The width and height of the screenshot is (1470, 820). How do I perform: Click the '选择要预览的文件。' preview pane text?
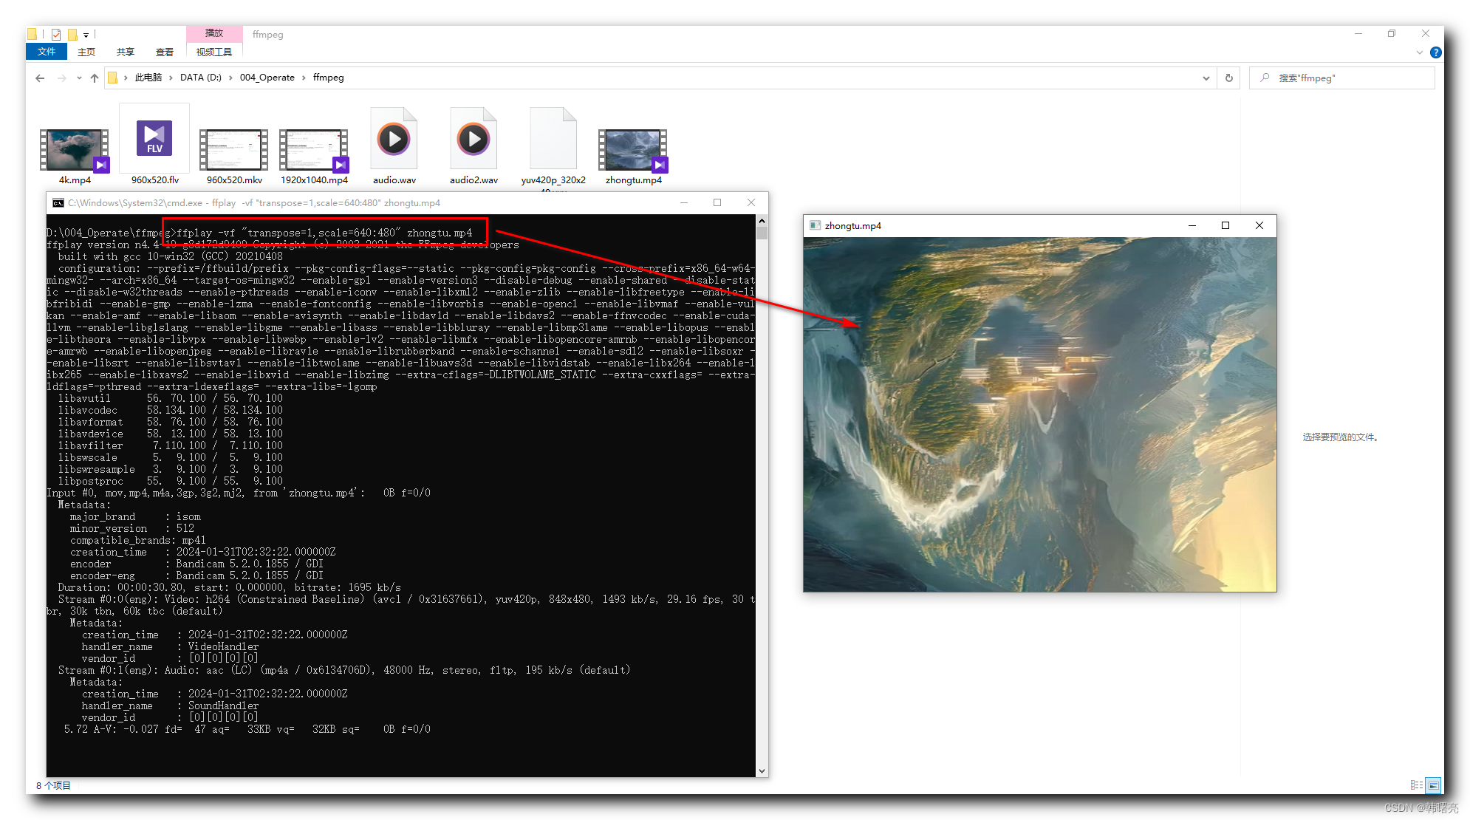pyautogui.click(x=1341, y=437)
